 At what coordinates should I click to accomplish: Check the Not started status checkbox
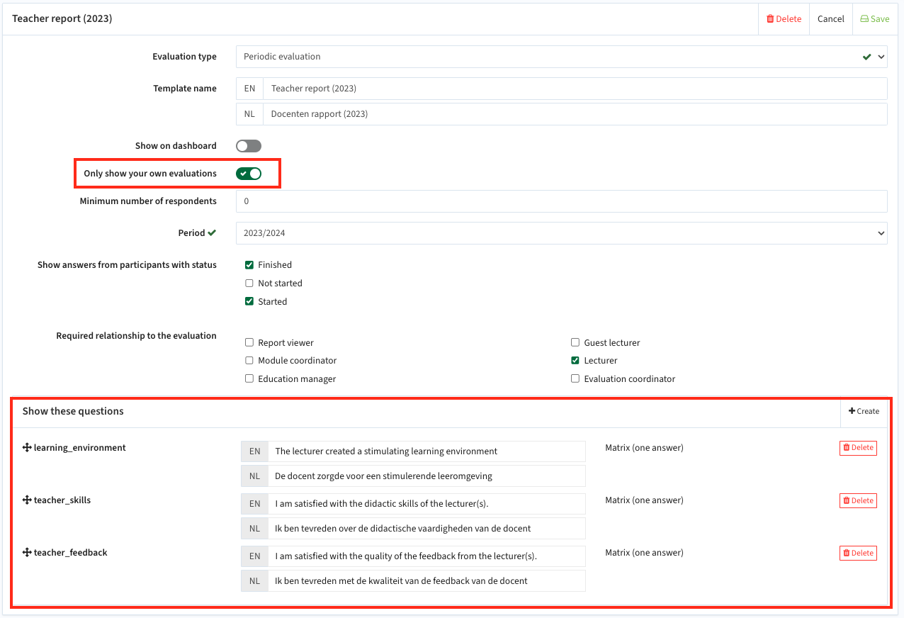(249, 283)
